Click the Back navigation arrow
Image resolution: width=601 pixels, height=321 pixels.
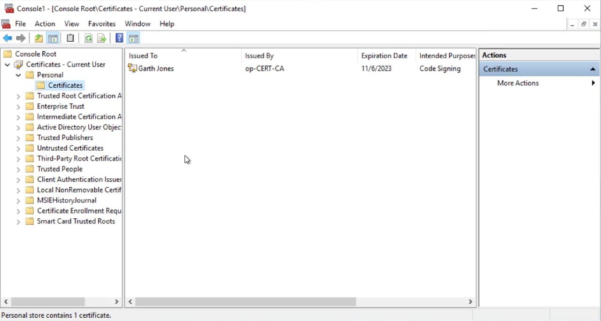pyautogui.click(x=8, y=38)
